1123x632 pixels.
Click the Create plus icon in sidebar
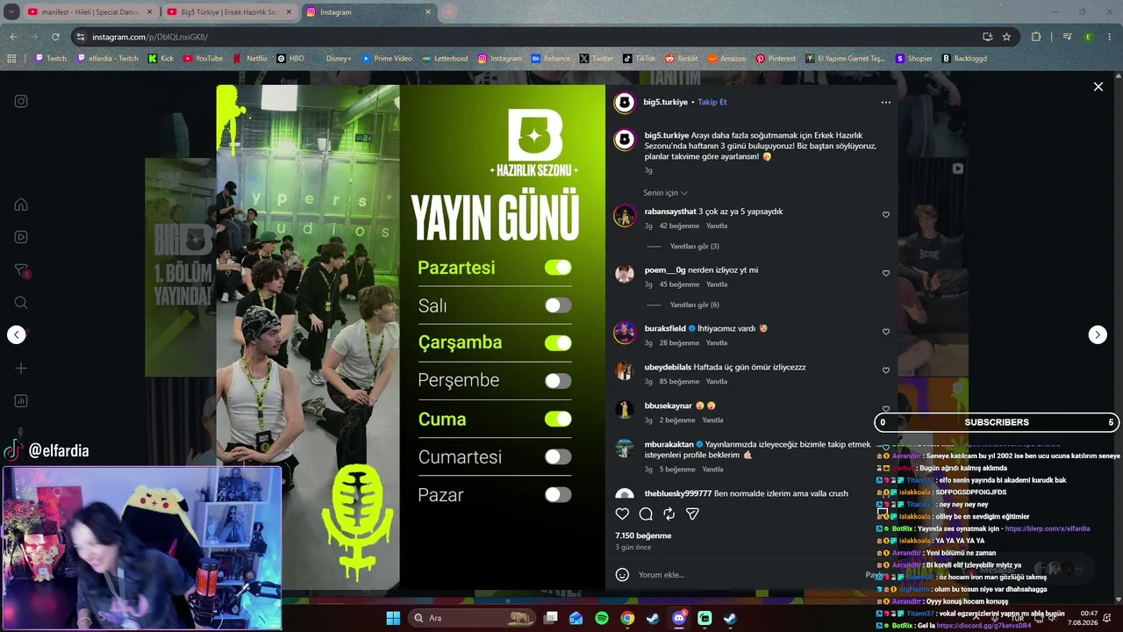click(x=21, y=368)
